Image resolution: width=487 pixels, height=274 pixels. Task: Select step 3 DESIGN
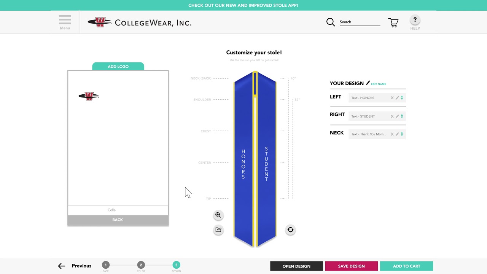(x=176, y=265)
